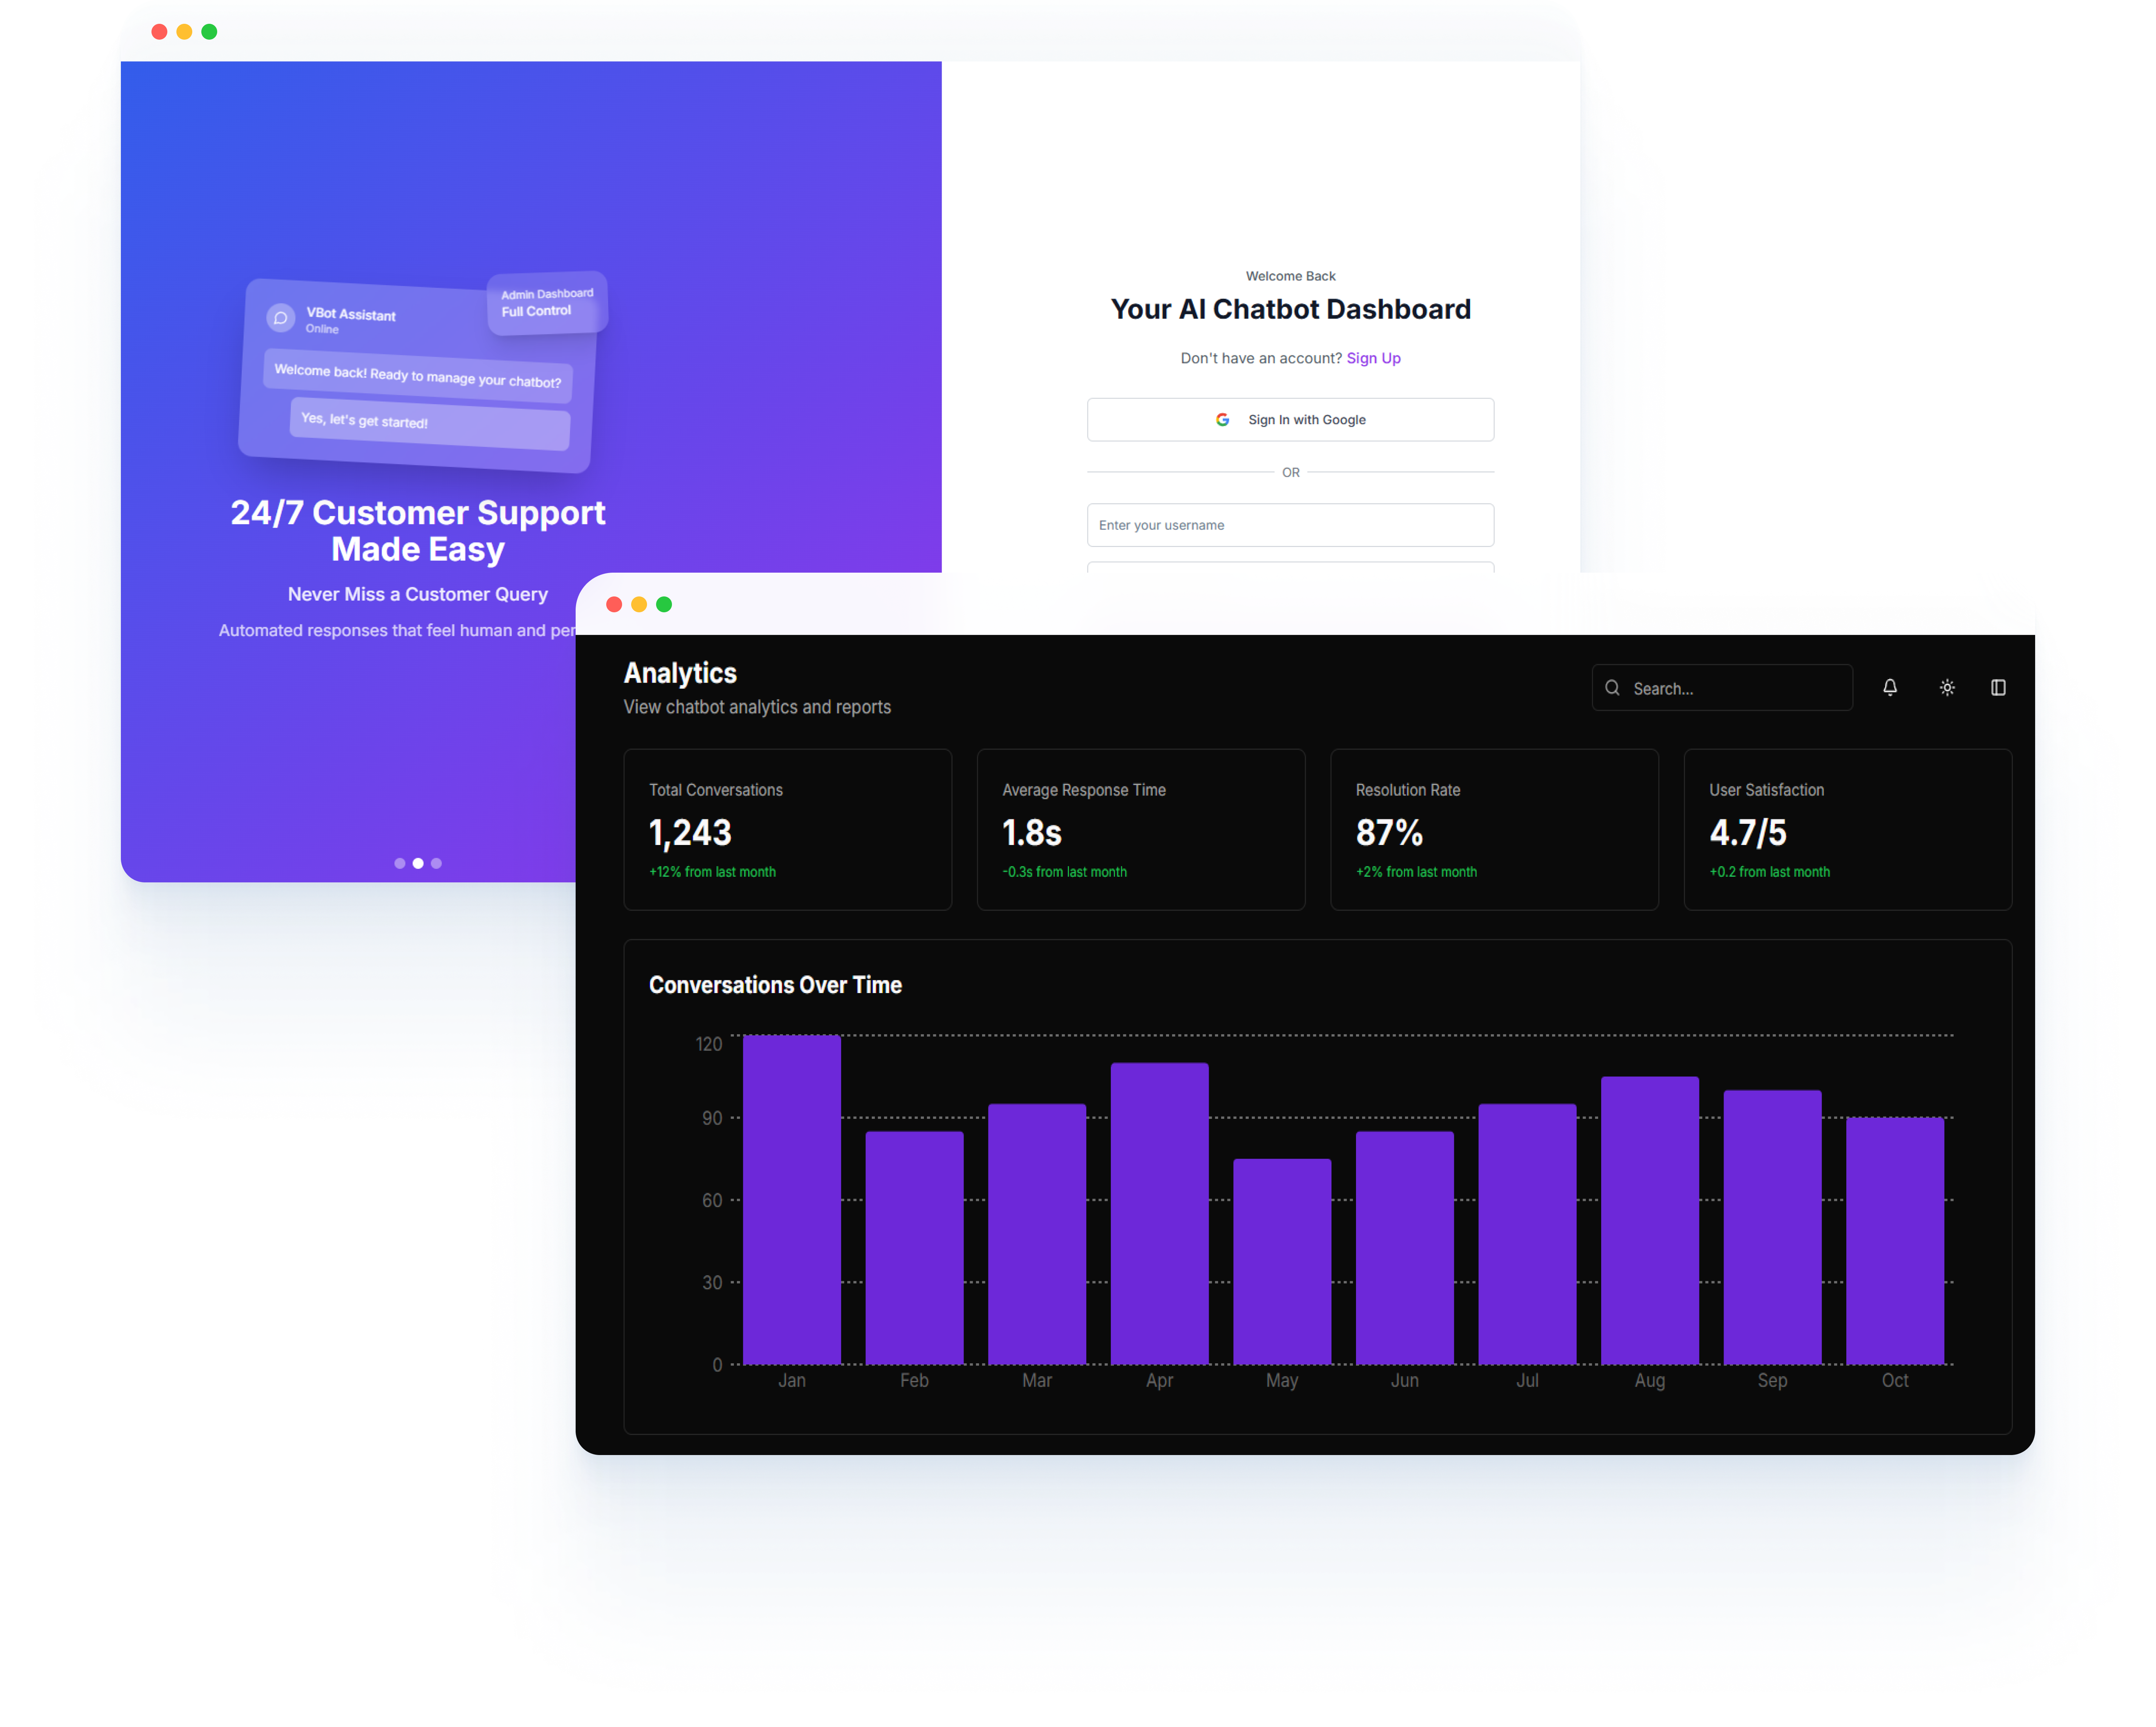Open the Total Conversations card
2156x1727 pixels.
(x=787, y=830)
